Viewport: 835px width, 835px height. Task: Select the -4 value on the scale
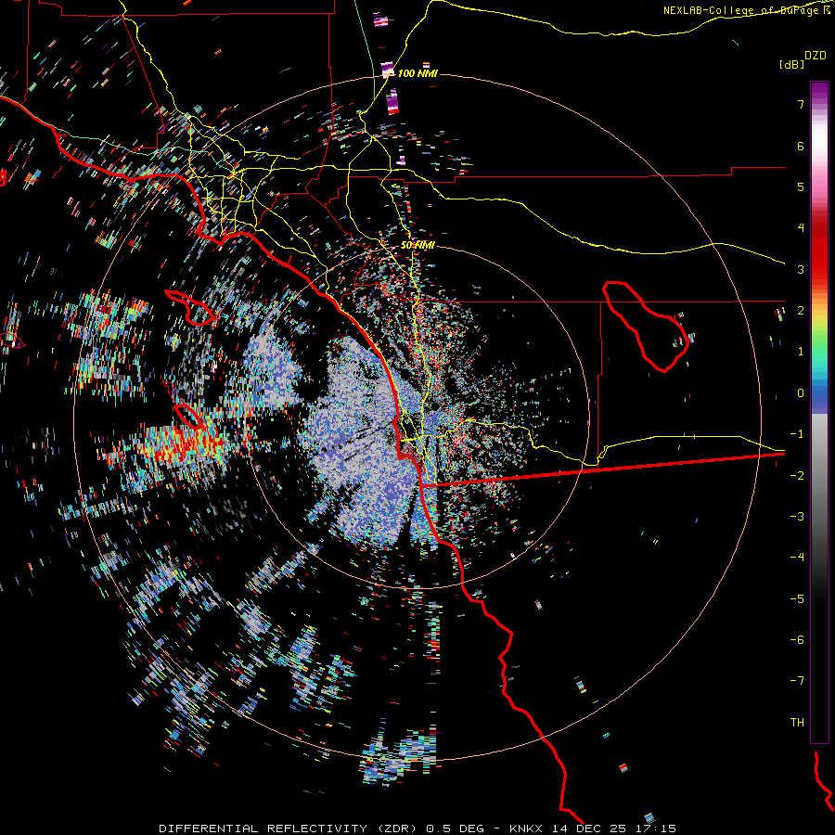coord(797,558)
